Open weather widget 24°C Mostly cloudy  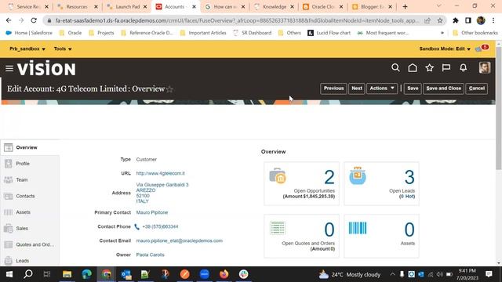coord(350,274)
